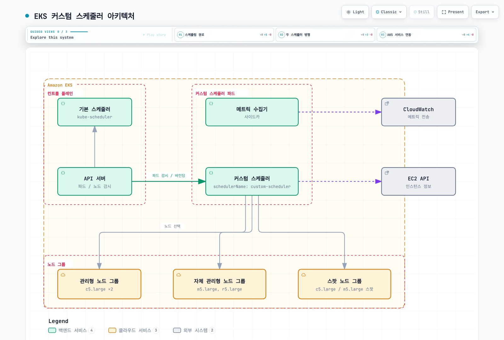Click the Legend heading
This screenshot has height=340, width=504.
58,321
